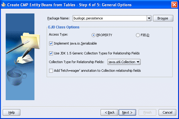Click the Collection Type for Relationship Fields label

coord(77,62)
